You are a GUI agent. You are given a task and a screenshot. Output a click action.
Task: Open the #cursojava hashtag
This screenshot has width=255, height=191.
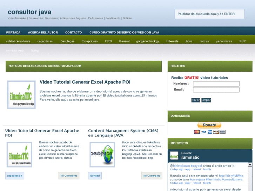pos(197,179)
